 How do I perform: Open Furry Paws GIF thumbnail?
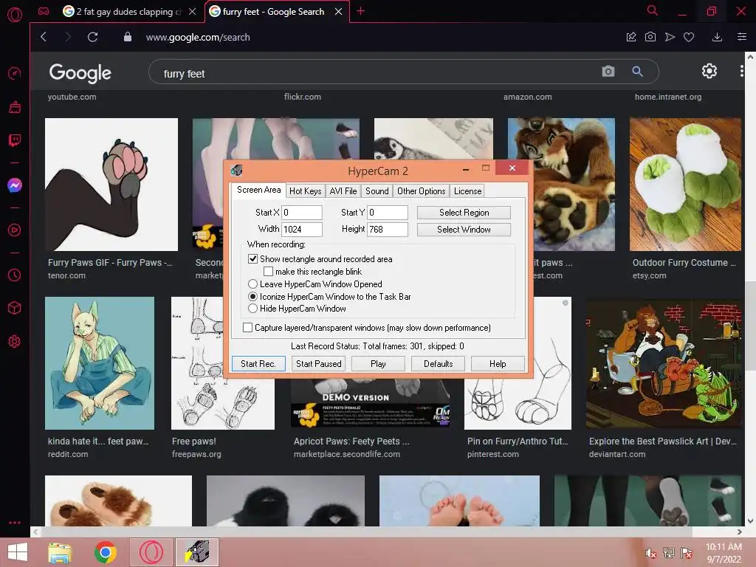click(111, 184)
